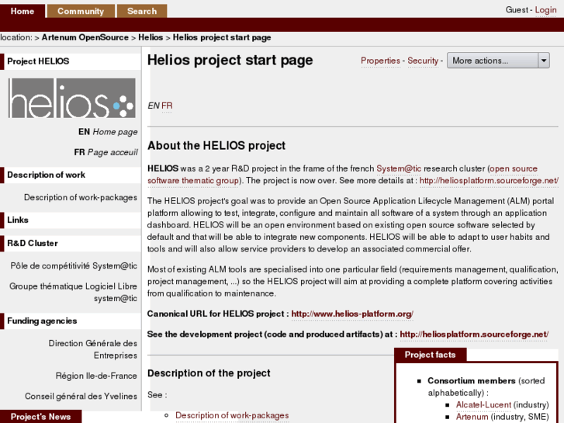Screen dimensions: 564x423
Task: Open the Alcatel-Lucent consortium link
Action: [483, 405]
